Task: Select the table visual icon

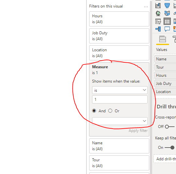Action: pyautogui.click(x=167, y=21)
